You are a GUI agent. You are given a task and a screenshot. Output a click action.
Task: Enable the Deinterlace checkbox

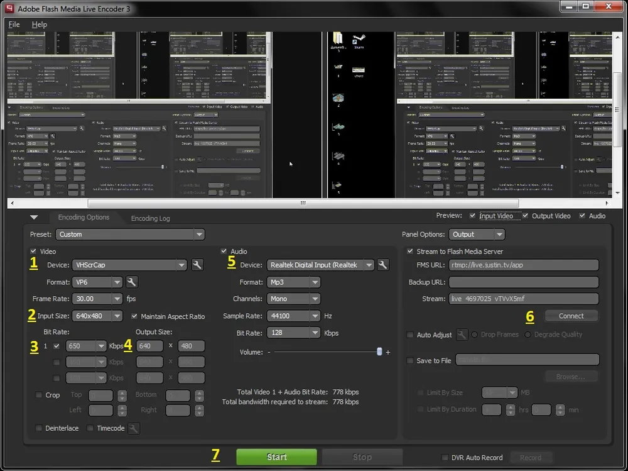39,429
